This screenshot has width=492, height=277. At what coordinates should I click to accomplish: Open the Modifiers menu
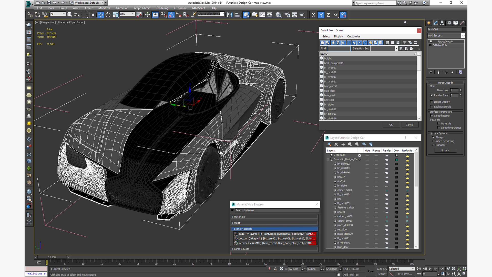(x=104, y=8)
